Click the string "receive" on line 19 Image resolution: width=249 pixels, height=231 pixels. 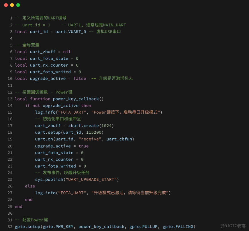pyautogui.click(x=90, y=139)
